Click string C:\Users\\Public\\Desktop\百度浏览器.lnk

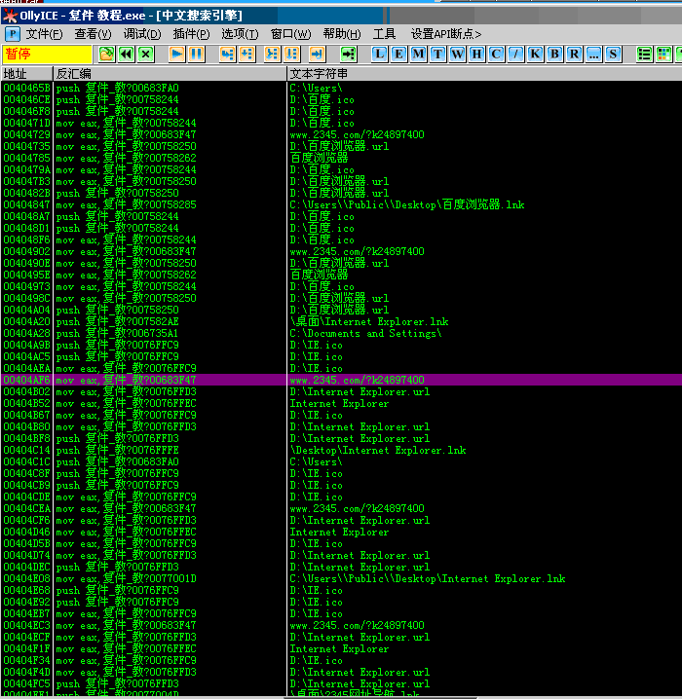pyautogui.click(x=407, y=204)
